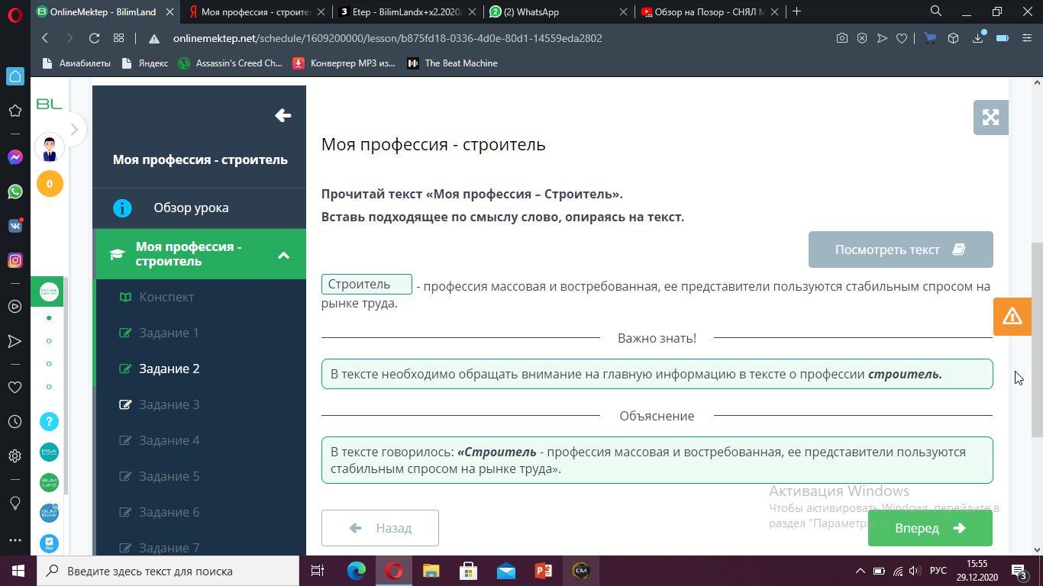Show hidden system tray icons
1043x586 pixels.
tap(860, 571)
